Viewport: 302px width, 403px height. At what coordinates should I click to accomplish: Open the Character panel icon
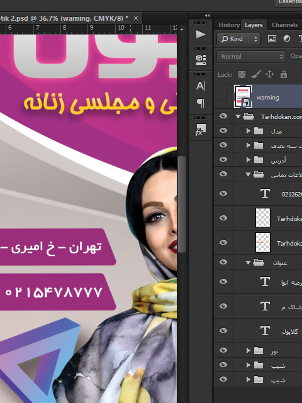point(201,86)
